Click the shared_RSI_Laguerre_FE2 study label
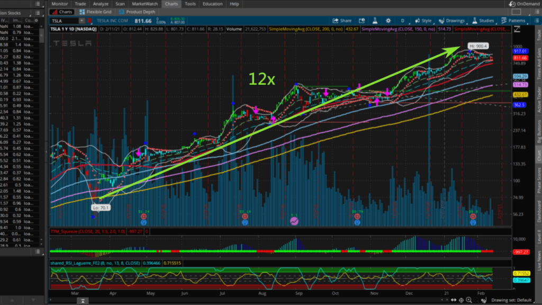 [95, 263]
